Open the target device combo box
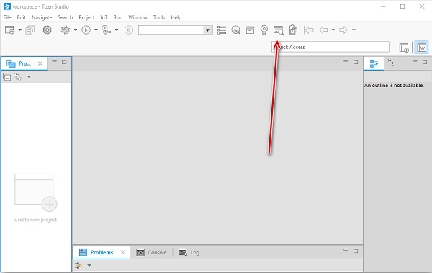432x273 pixels. 176,30
